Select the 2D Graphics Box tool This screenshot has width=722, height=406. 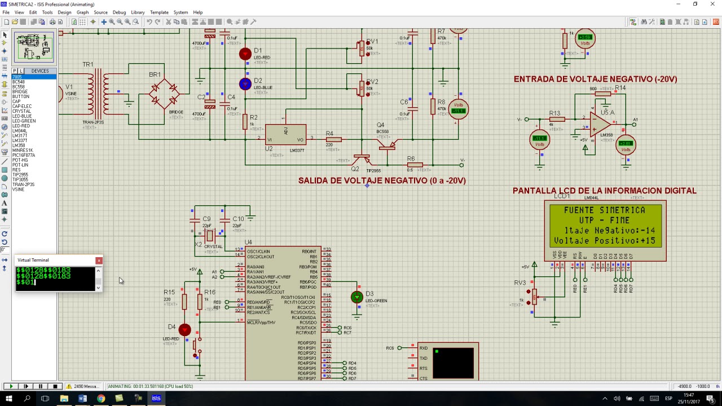click(5, 170)
